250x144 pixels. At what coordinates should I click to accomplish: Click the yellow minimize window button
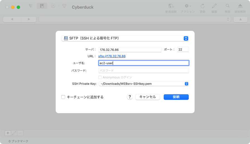tap(13, 7)
